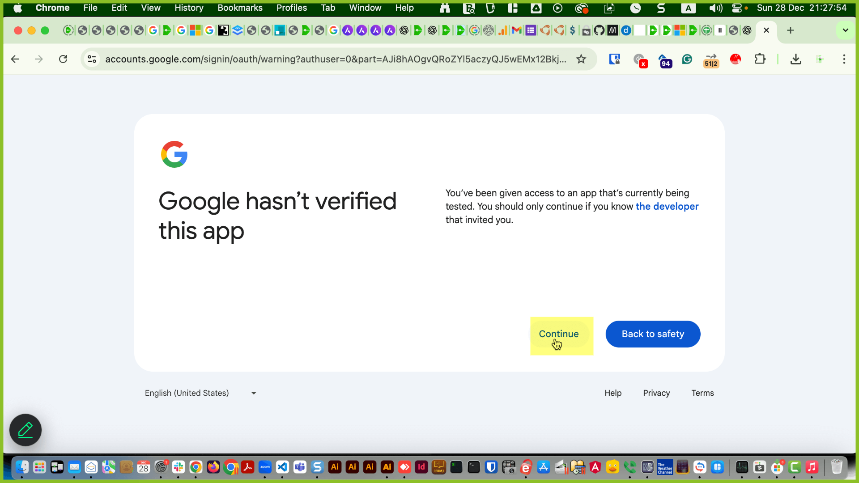Open the Grammarly extension icon
859x483 pixels.
(687, 59)
